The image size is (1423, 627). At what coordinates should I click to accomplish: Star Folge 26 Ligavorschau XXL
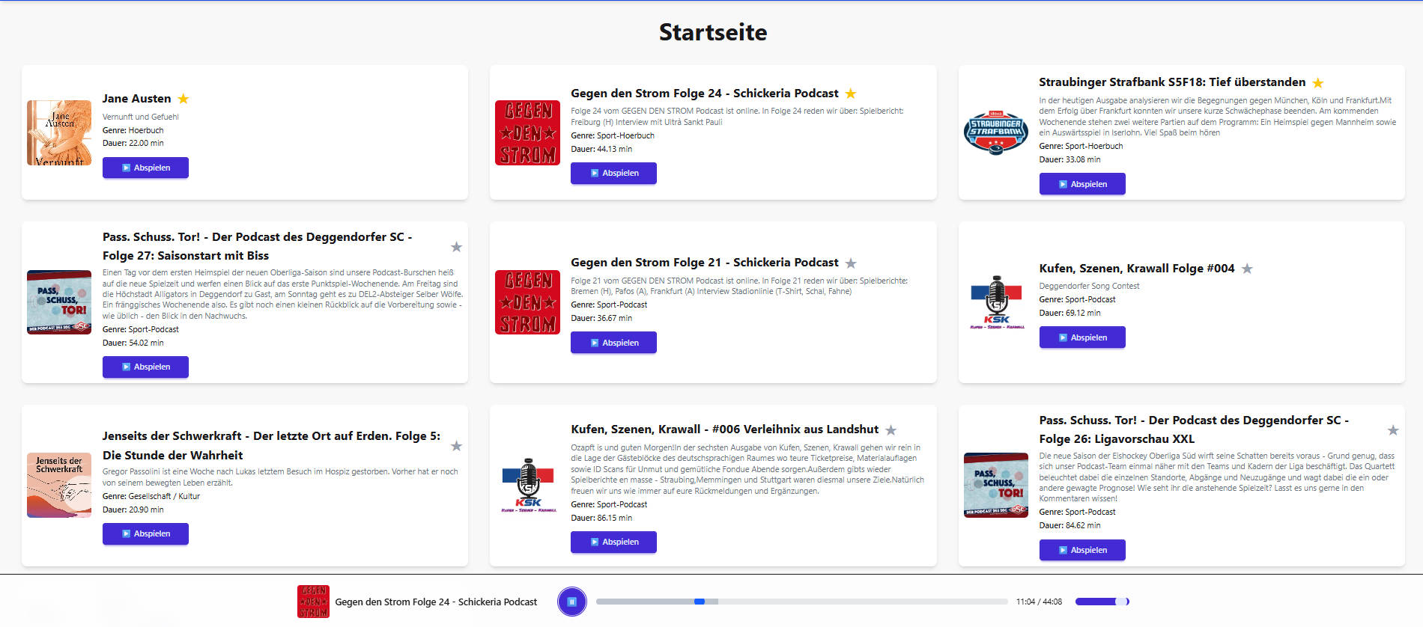(x=1393, y=430)
